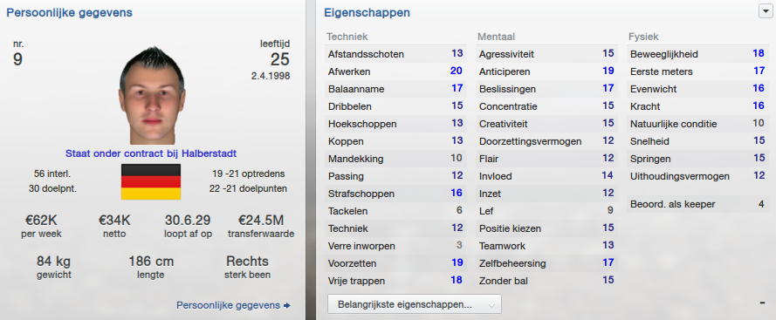Open Persoonlijke gegevens link with arrow
The height and width of the screenshot is (320, 776).
[x=234, y=305]
